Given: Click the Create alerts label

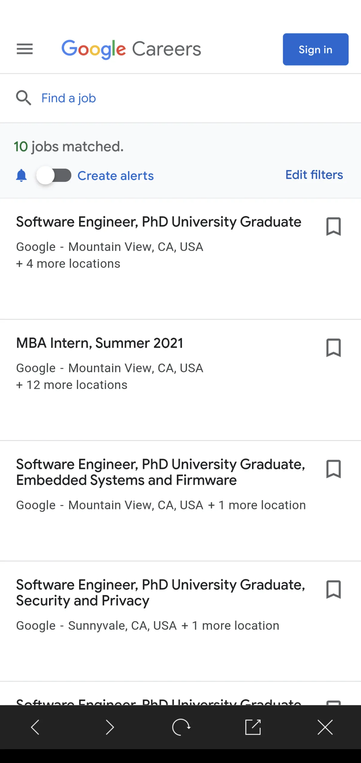Looking at the screenshot, I should point(116,176).
